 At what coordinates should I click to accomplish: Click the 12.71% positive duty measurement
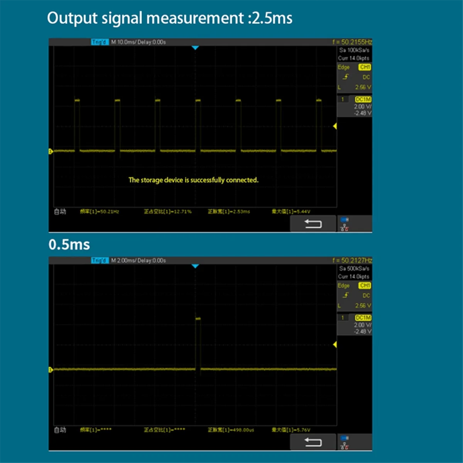168,211
